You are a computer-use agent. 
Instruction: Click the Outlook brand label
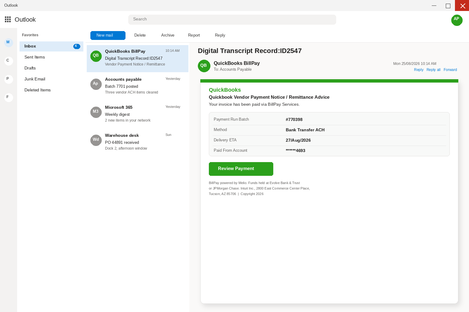25,19
